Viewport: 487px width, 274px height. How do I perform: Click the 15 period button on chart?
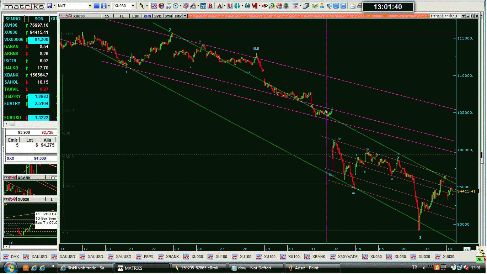(x=107, y=16)
